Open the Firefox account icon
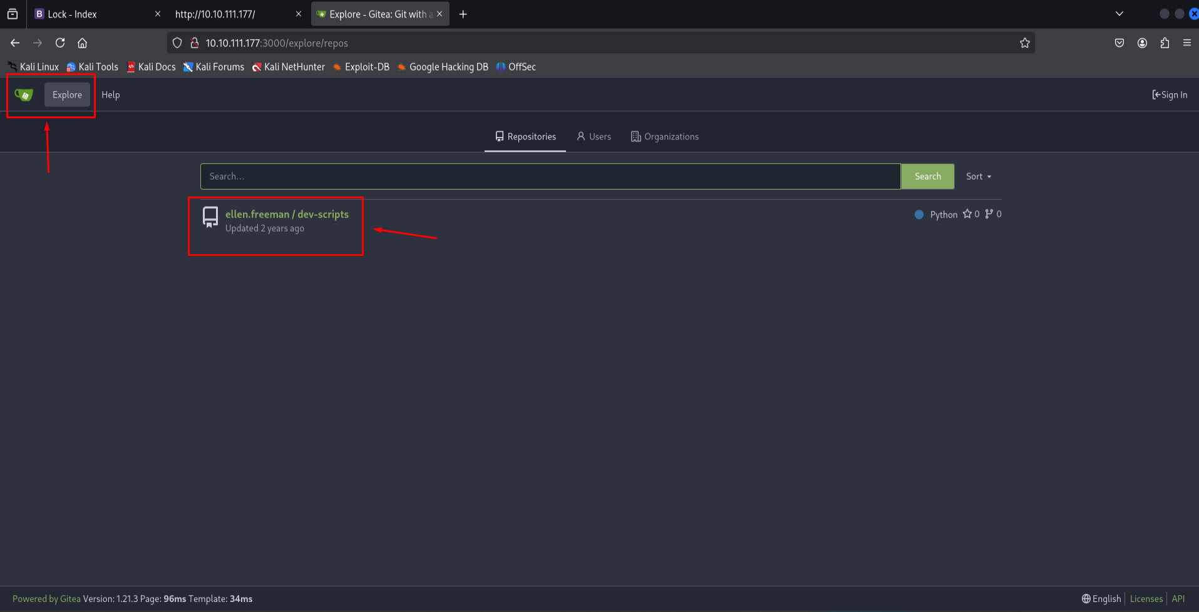This screenshot has width=1199, height=612. click(1142, 43)
